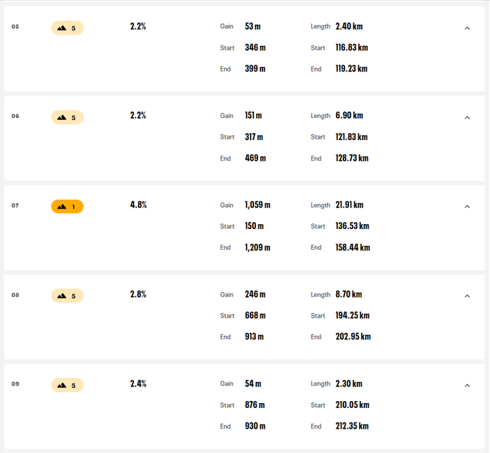
Task: Collapse climb 08 details chevron
Action: pyautogui.click(x=467, y=296)
